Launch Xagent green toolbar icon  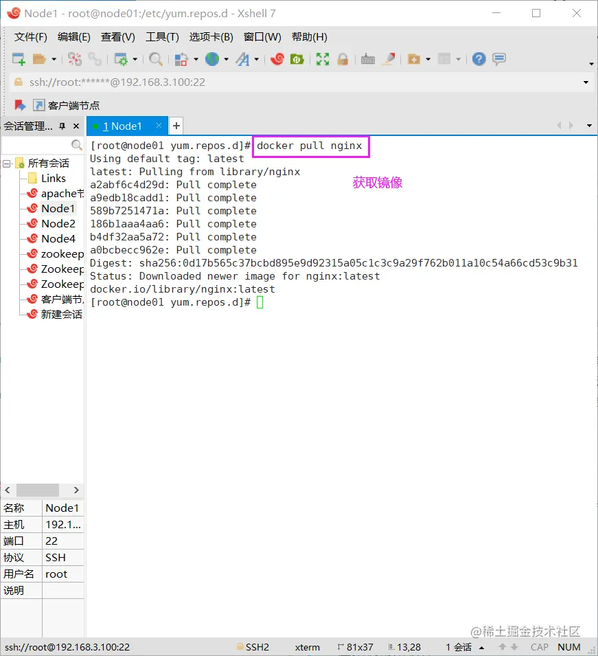point(297,59)
